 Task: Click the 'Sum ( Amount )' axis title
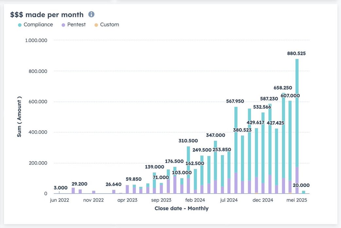point(19,117)
